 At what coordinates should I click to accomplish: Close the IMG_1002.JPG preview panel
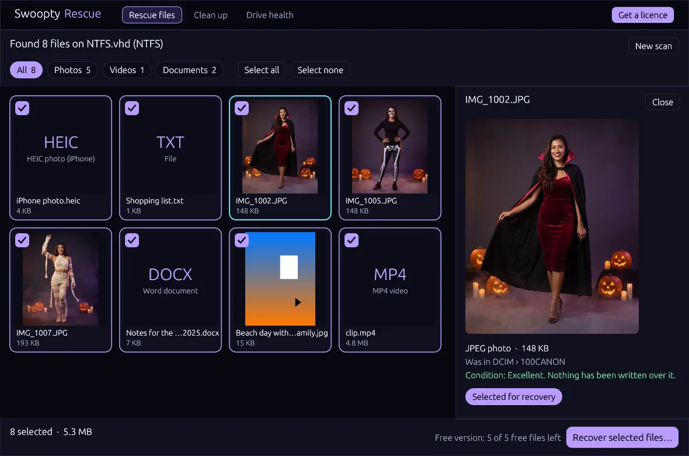(663, 102)
